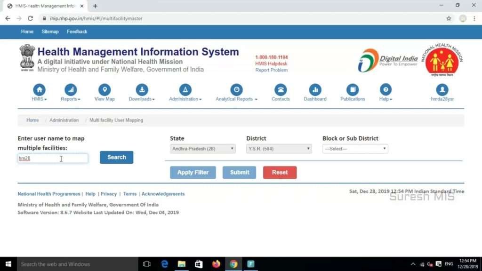The image size is (482, 271).
Task: Expand Block or Sub District dropdown
Action: click(355, 149)
